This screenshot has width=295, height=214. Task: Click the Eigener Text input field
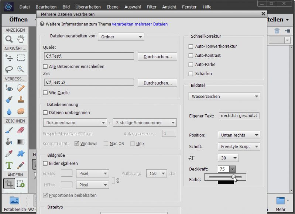[239, 116]
